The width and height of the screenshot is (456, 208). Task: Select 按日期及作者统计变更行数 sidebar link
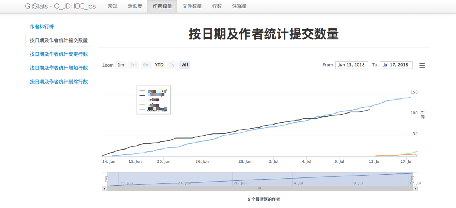58,54
